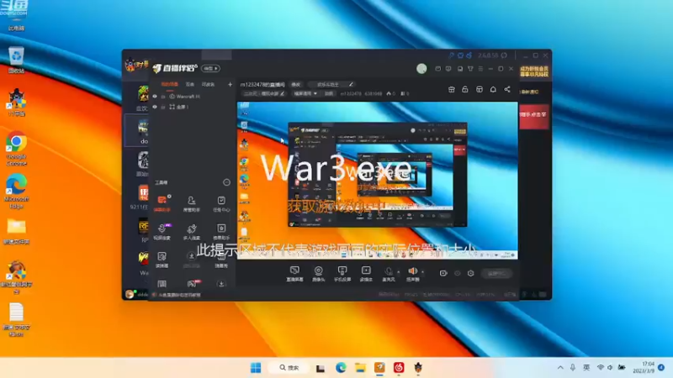Open the task center checklist tool icon
This screenshot has height=378, width=673.
tap(221, 203)
